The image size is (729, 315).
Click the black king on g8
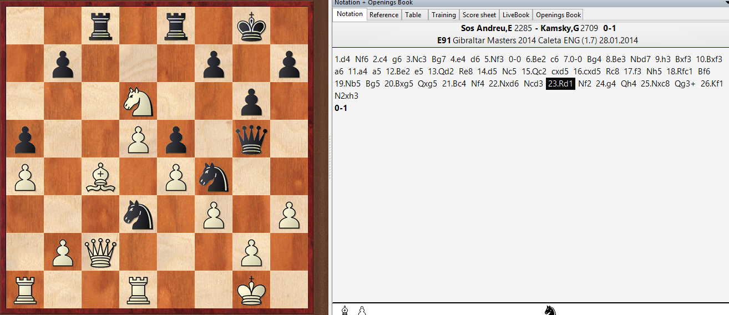(251, 26)
